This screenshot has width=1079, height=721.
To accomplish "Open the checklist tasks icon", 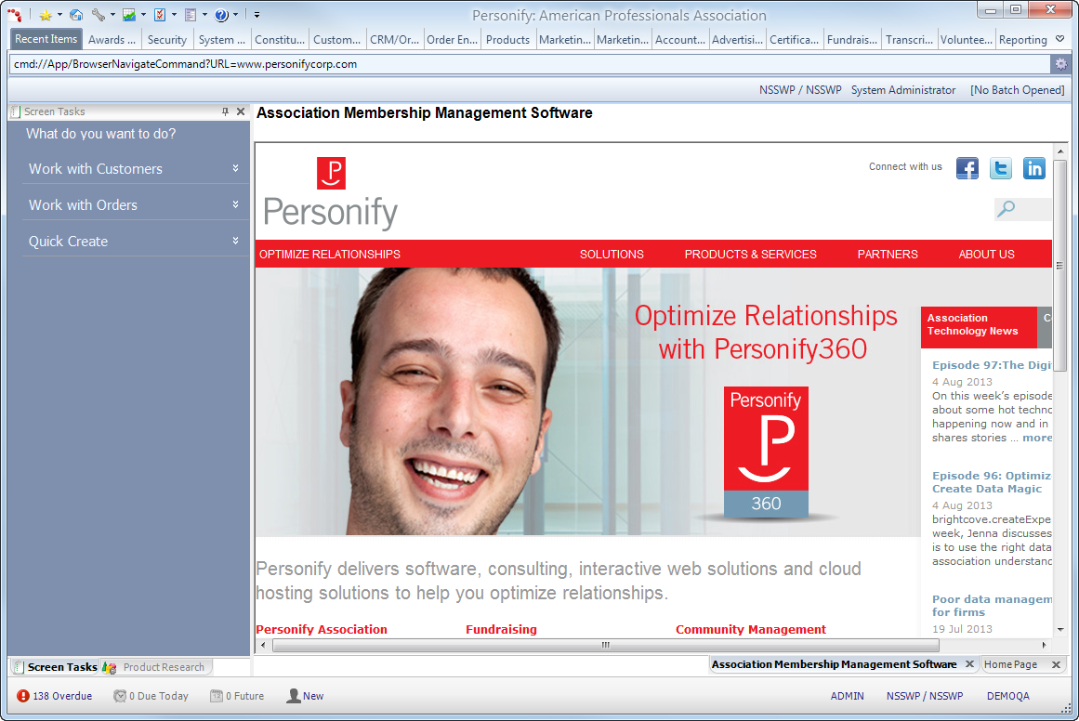I will [160, 15].
